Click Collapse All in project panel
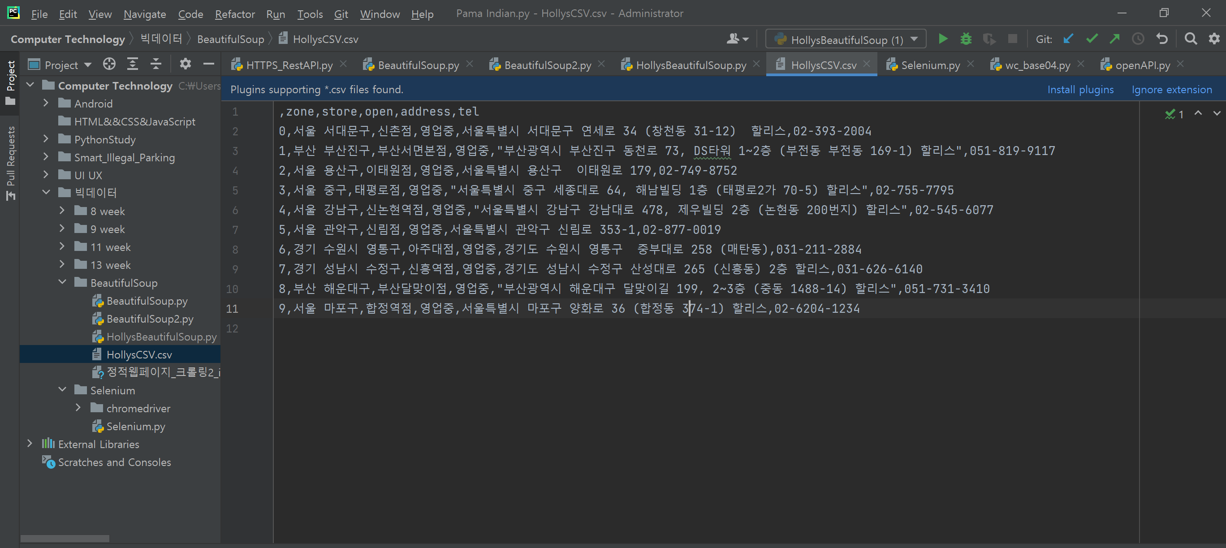The height and width of the screenshot is (548, 1226). pos(155,64)
